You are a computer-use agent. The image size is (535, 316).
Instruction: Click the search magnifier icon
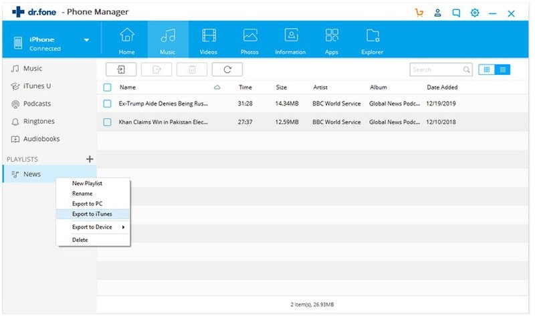point(466,69)
